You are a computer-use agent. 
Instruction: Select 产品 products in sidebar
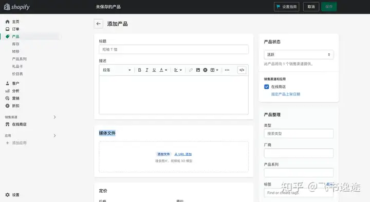tap(15, 36)
